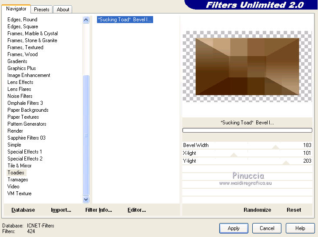Click the bevel filter preview image
The width and height of the screenshot is (318, 237).
[247, 67]
